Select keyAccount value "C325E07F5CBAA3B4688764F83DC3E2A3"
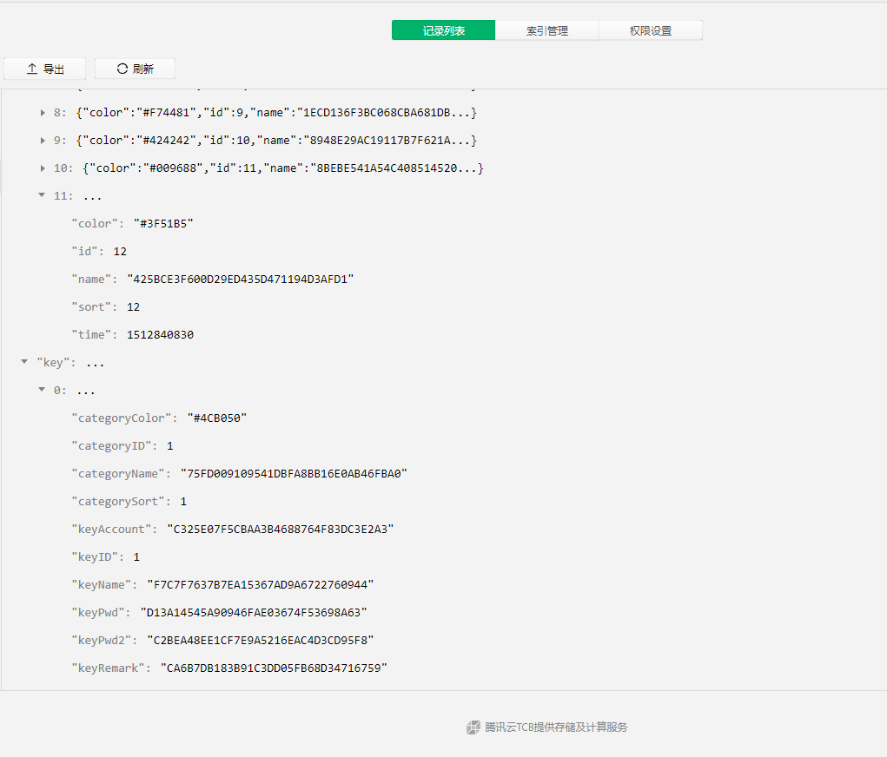 click(281, 530)
